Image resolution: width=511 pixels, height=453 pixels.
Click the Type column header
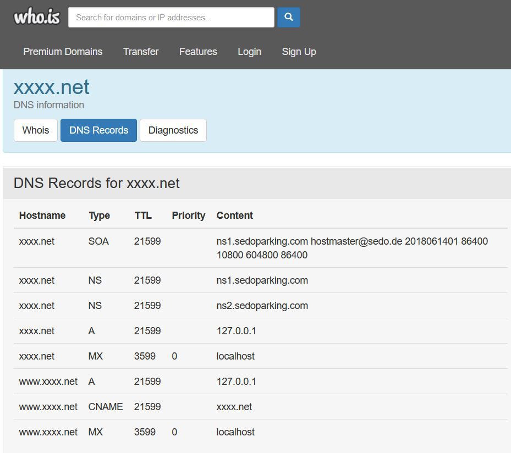tap(99, 216)
